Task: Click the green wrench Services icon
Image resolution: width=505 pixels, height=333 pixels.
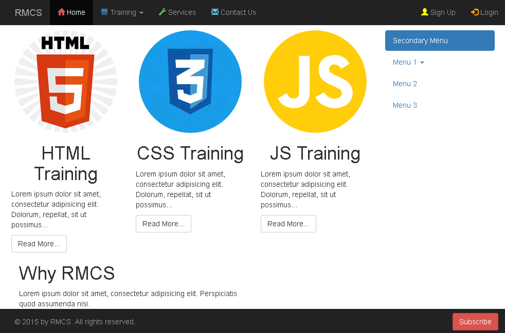Action: point(163,12)
